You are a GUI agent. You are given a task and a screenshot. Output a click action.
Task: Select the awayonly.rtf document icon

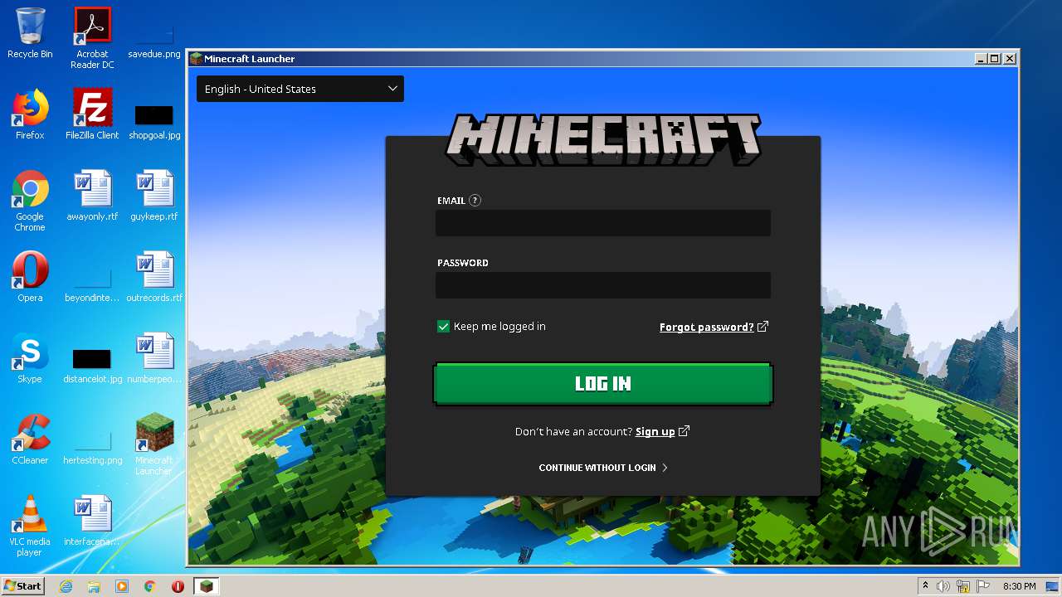point(92,196)
